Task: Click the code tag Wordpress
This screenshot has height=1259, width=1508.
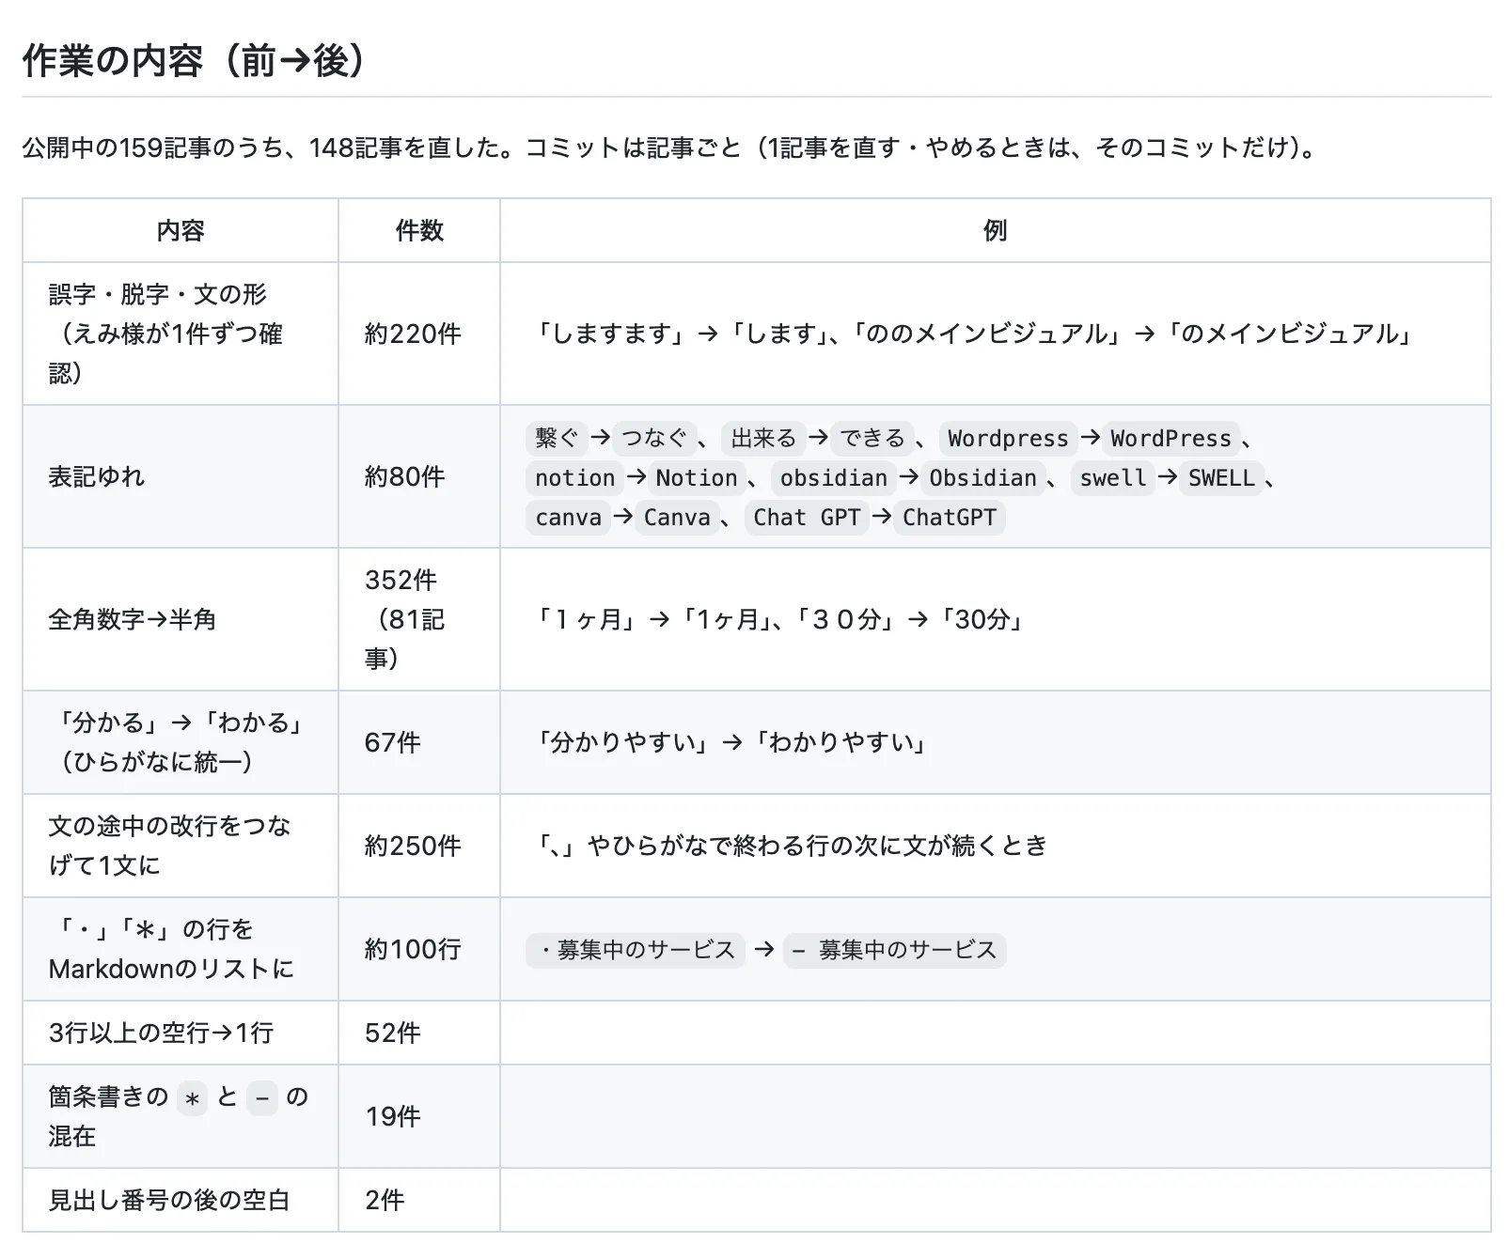Action: (1008, 438)
